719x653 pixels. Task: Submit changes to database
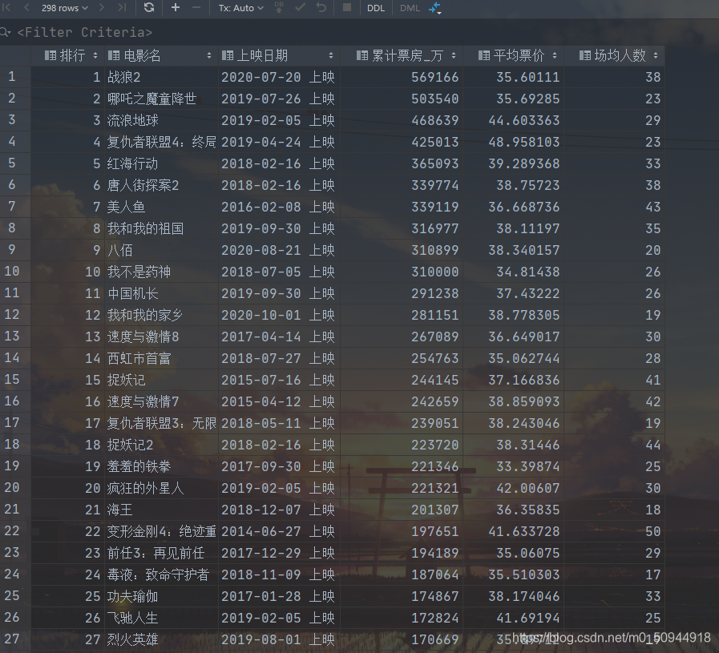pyautogui.click(x=279, y=8)
